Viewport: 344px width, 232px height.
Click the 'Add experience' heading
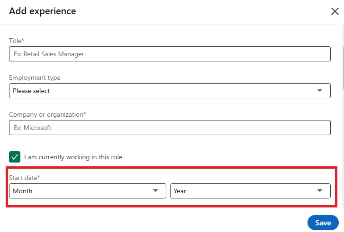click(43, 11)
